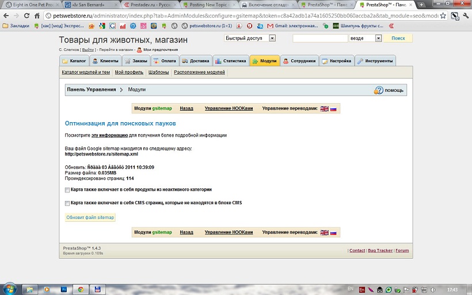This screenshot has height=295, width=472.
Task: Open the Доставка tab
Action: point(196,60)
